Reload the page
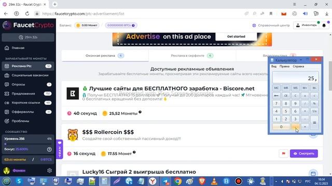The height and width of the screenshot is (186, 332). click(27, 14)
